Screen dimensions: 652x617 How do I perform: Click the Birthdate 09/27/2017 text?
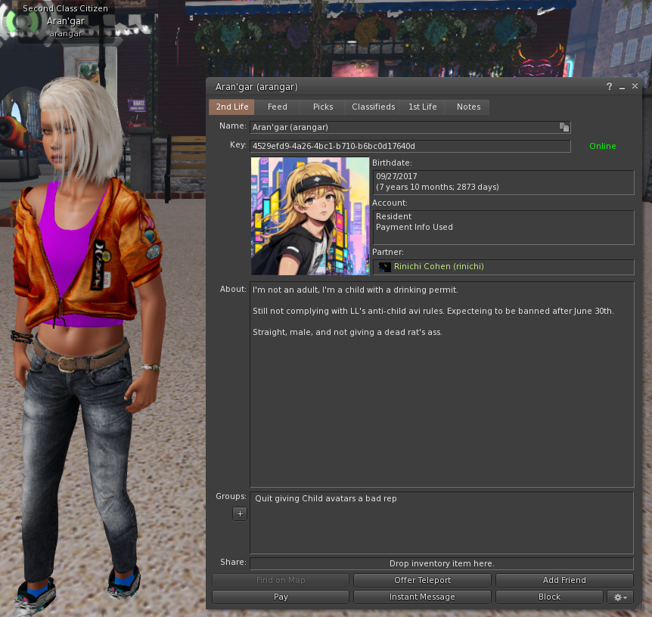(396, 176)
